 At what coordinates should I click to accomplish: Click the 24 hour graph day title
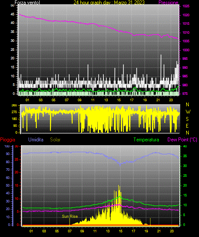(x=109, y=3)
